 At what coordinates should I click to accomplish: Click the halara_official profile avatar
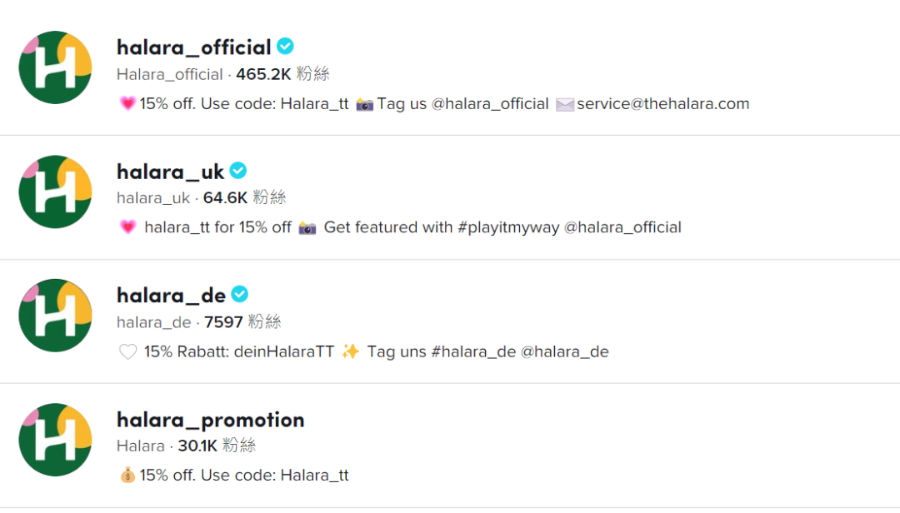pos(55,67)
